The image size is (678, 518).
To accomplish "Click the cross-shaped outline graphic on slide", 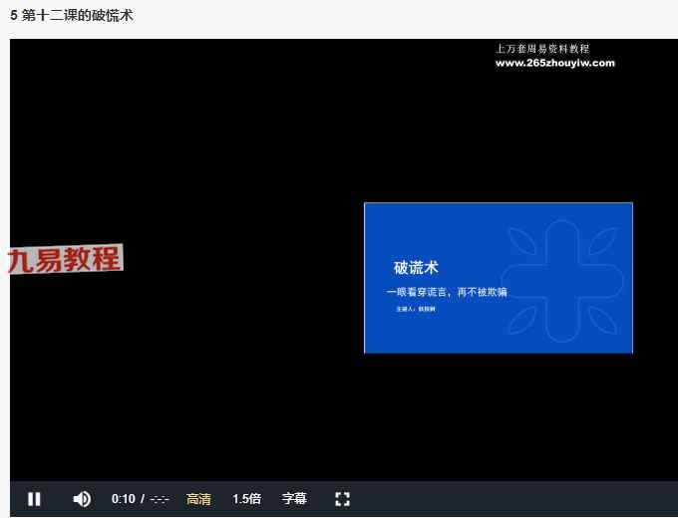I will click(x=561, y=278).
